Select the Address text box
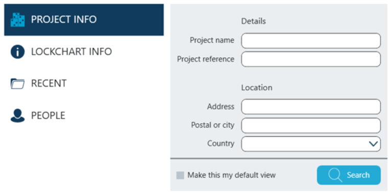Image resolution: width=391 pixels, height=193 pixels. tap(311, 107)
